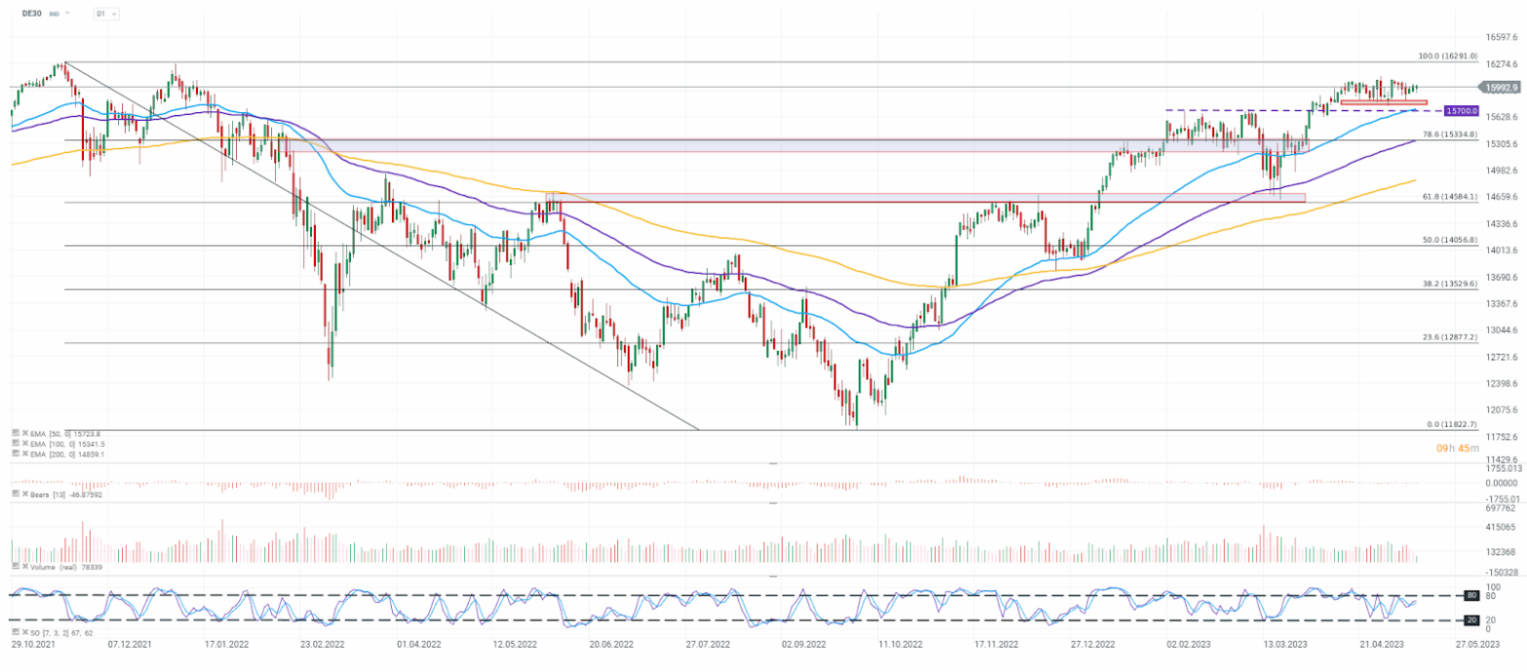This screenshot has width=1527, height=672.
Task: Open settings icon for EMA 200 indicator
Action: click(x=15, y=455)
